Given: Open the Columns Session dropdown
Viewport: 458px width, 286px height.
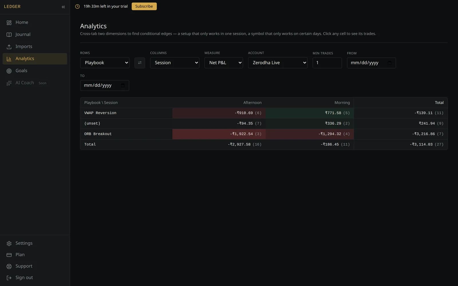Looking at the screenshot, I should tap(175, 63).
